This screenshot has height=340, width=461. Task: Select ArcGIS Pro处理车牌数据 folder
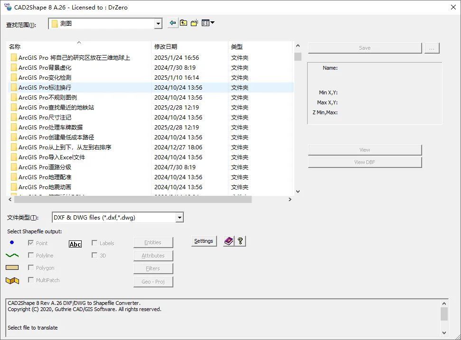[51, 128]
